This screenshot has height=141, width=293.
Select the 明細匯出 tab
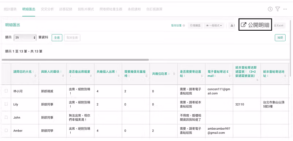(x=29, y=9)
